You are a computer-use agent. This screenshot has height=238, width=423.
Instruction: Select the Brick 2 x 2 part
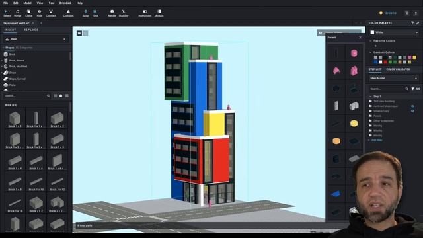point(36,203)
